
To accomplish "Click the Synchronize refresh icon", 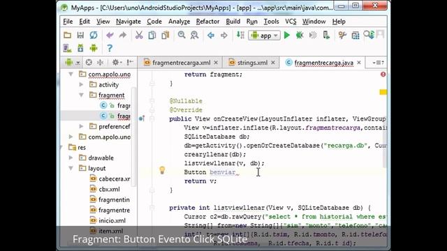I will pos(94,36).
